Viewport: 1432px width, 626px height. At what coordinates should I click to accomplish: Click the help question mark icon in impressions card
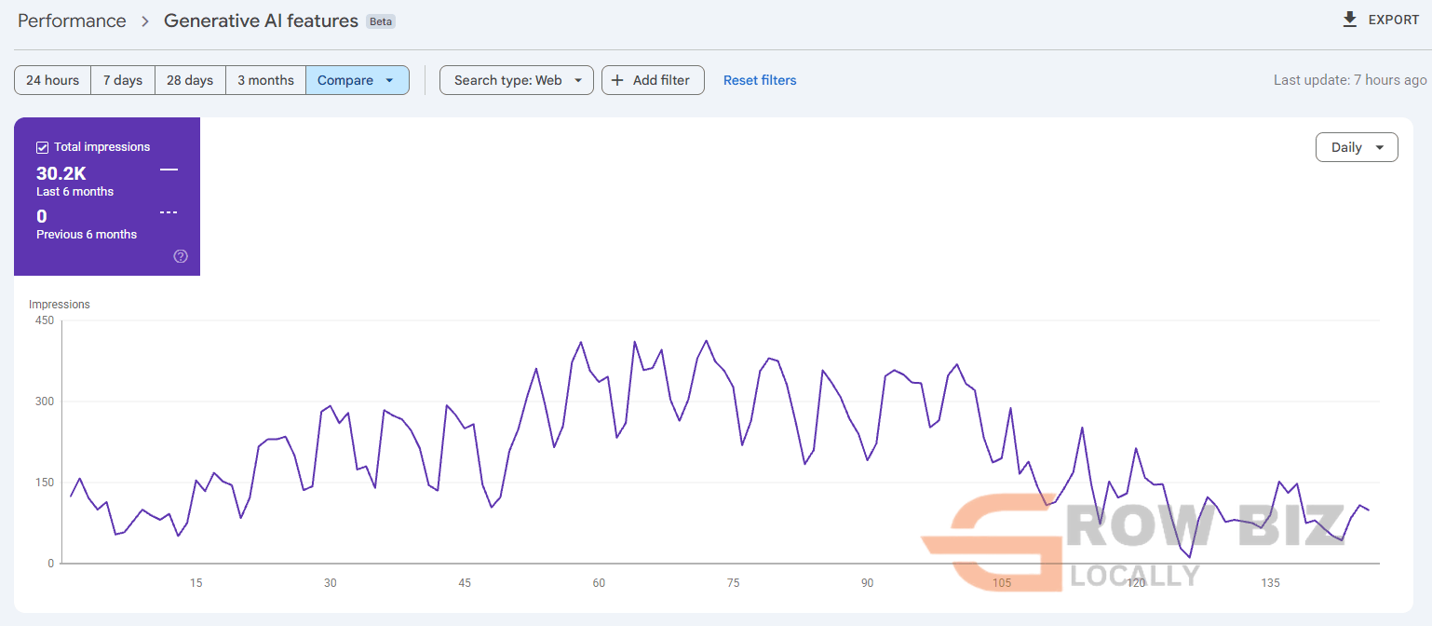[181, 256]
